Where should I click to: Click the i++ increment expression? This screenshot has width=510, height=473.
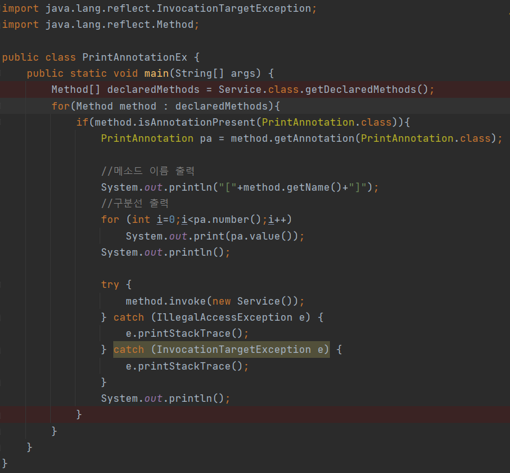coord(277,220)
